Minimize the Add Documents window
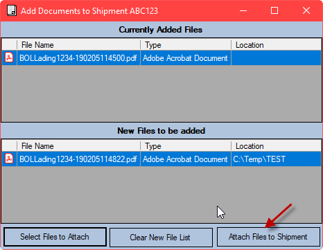The image size is (323, 250). pos(243,10)
